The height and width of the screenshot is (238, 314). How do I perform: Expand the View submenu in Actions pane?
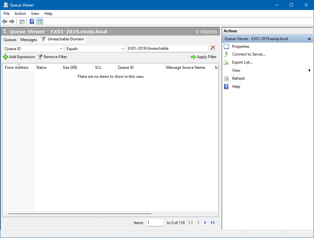309,70
